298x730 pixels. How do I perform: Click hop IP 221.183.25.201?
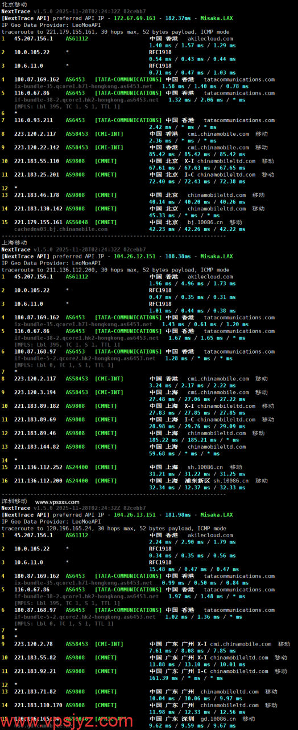pos(35,175)
